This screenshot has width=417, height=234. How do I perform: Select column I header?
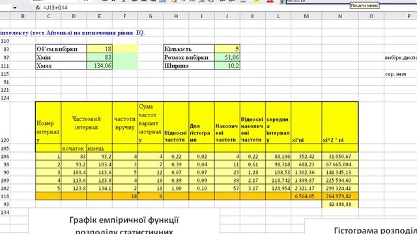(x=201, y=16)
